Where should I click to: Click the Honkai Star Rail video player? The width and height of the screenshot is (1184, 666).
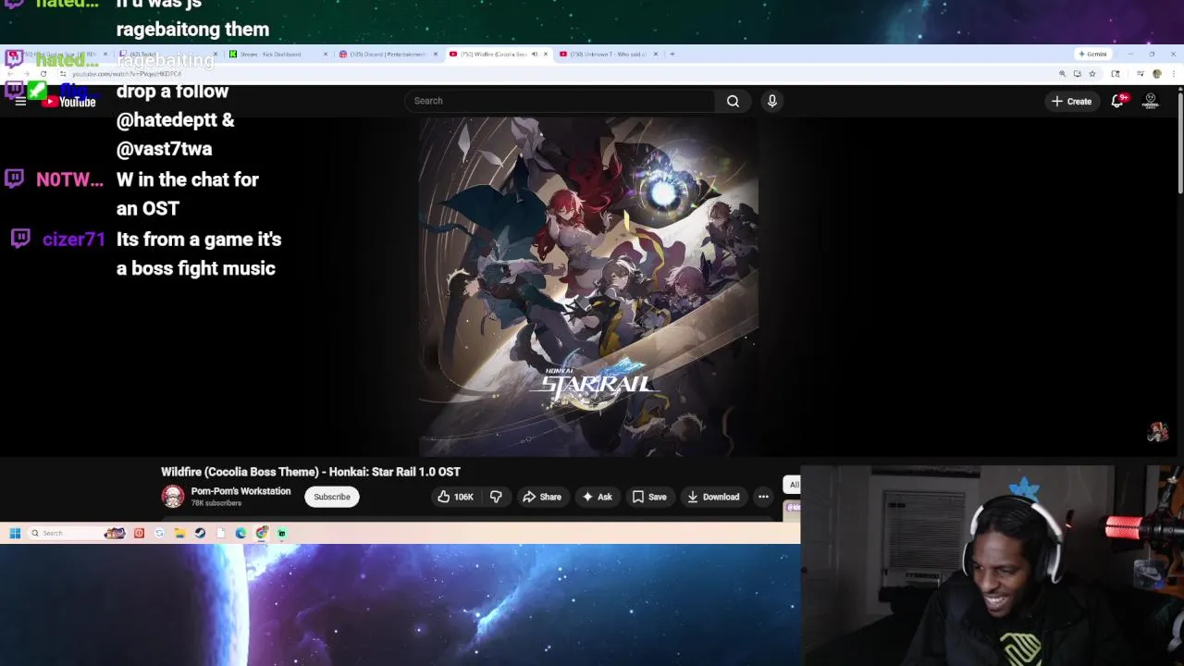coord(588,286)
